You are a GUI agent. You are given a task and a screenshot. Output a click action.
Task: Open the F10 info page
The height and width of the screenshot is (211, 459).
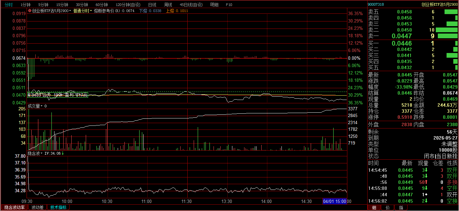click(229, 5)
